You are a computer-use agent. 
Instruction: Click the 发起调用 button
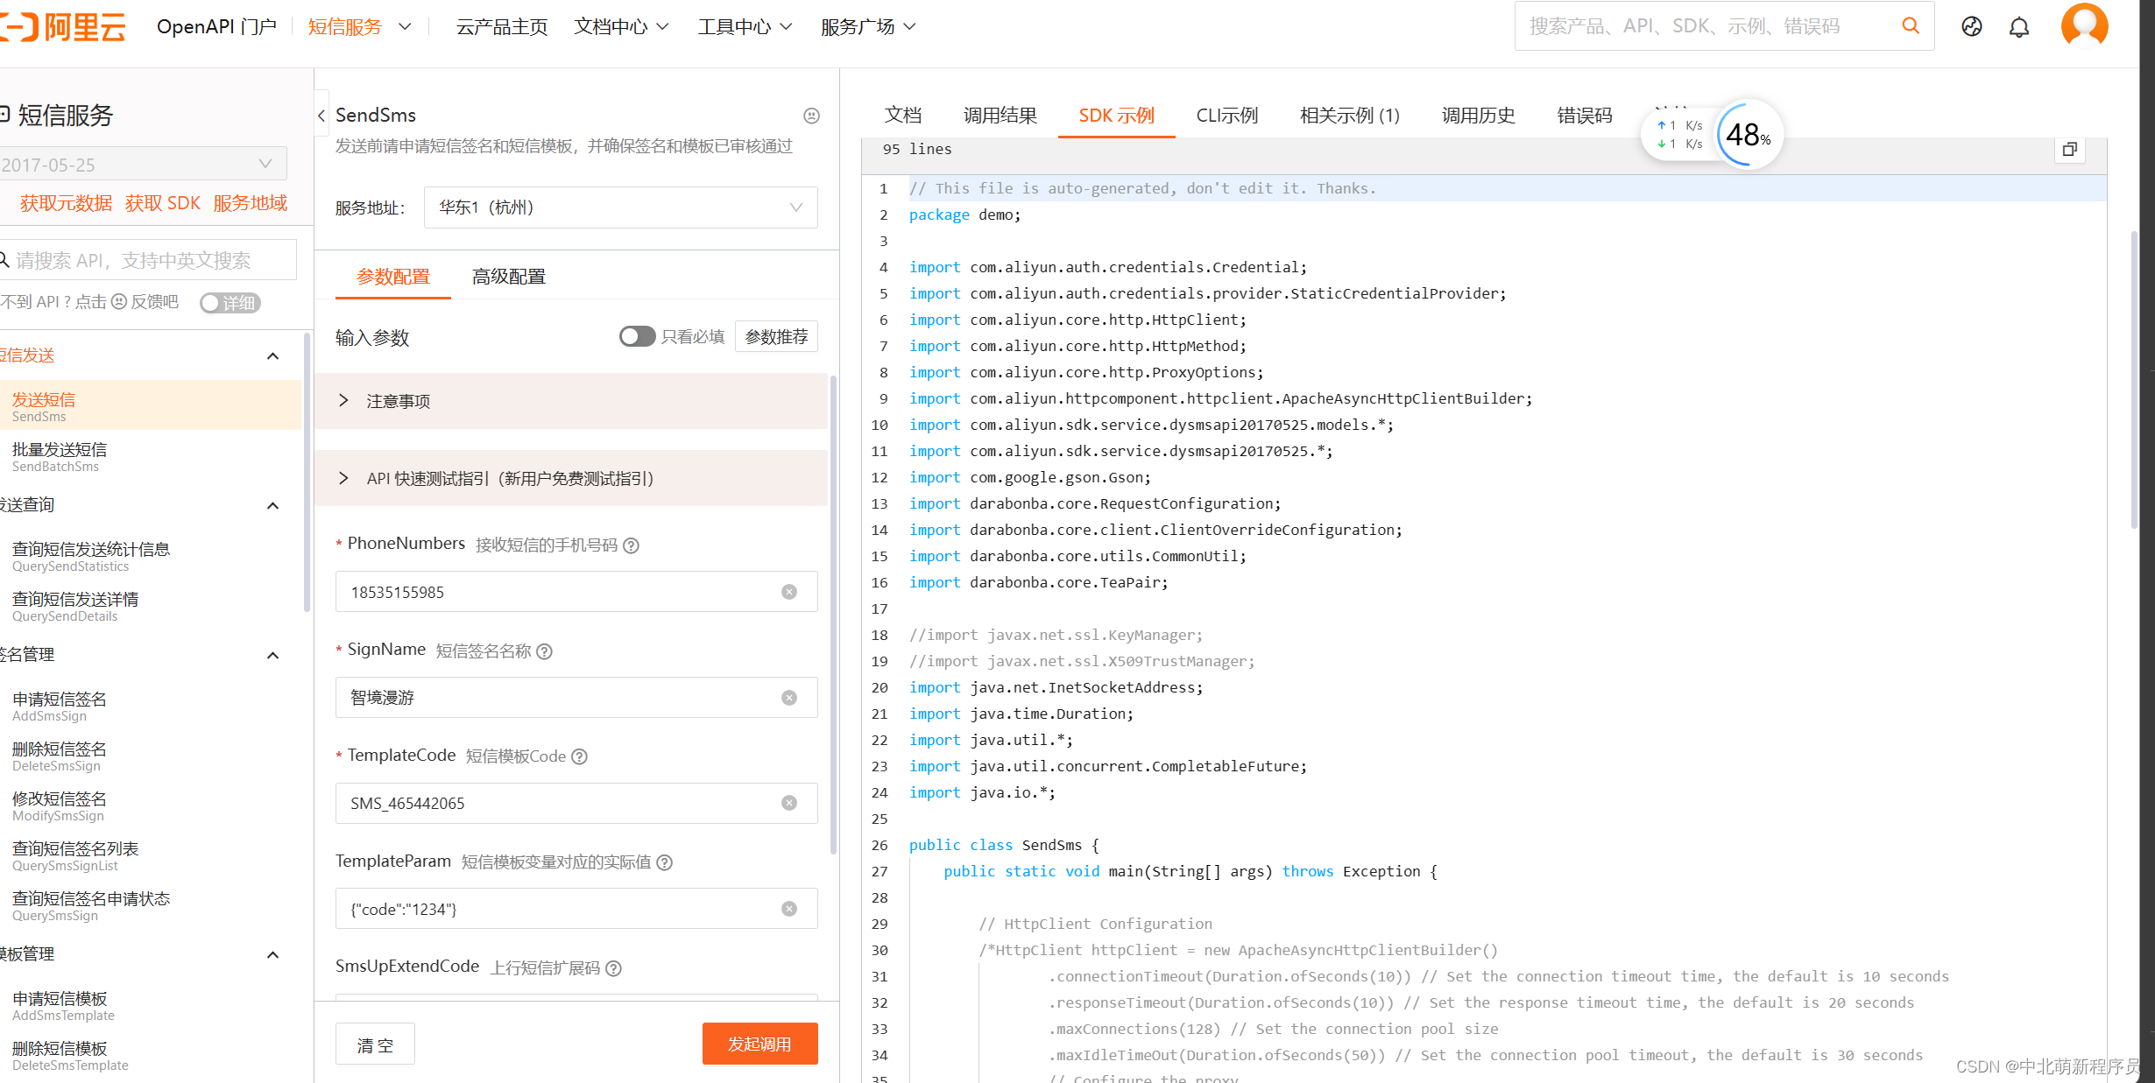[760, 1044]
